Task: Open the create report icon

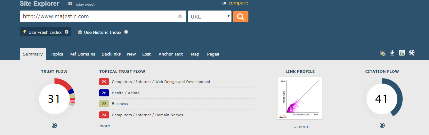Action: point(402,53)
